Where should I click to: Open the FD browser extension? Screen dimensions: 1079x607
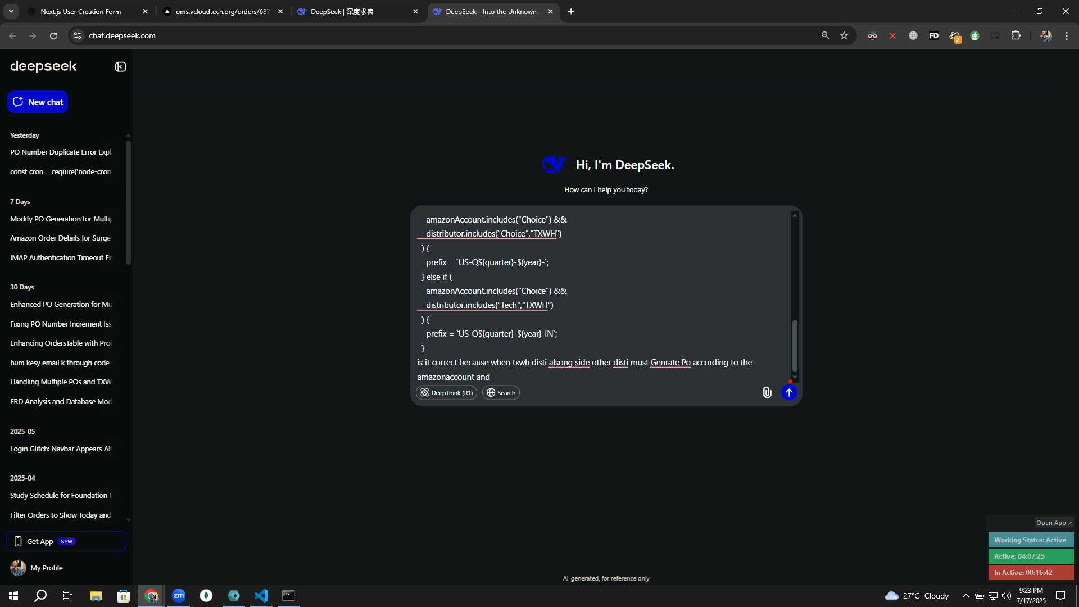[933, 35]
